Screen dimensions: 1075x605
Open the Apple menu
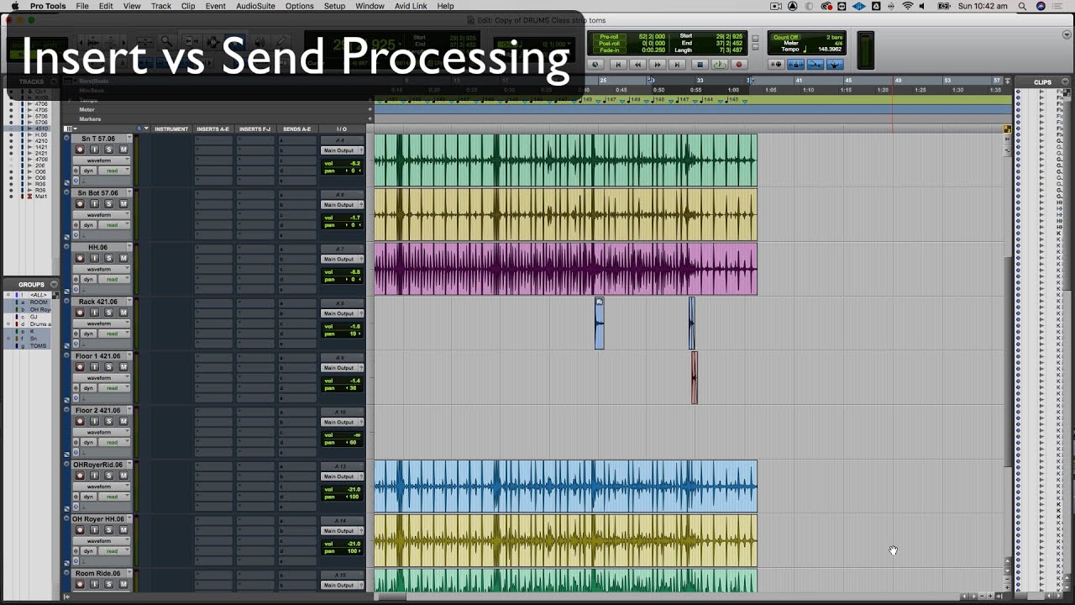point(14,6)
